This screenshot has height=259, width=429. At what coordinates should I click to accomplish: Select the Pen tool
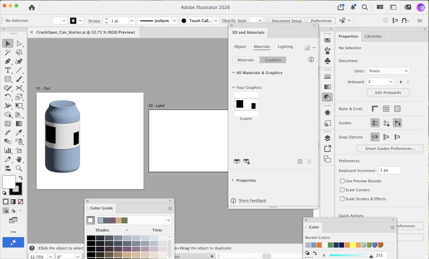click(8, 61)
